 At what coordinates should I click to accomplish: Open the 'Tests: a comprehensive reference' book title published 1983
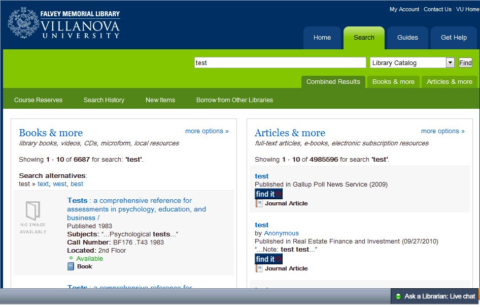click(136, 209)
